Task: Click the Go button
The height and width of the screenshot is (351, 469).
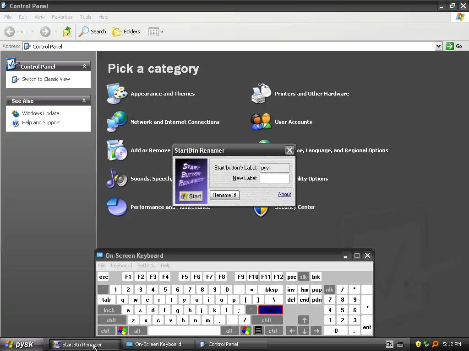Action: pyautogui.click(x=454, y=46)
